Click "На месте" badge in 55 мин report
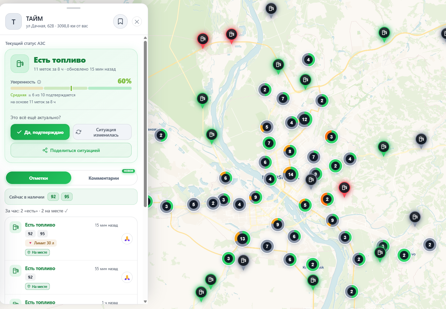 point(37,287)
